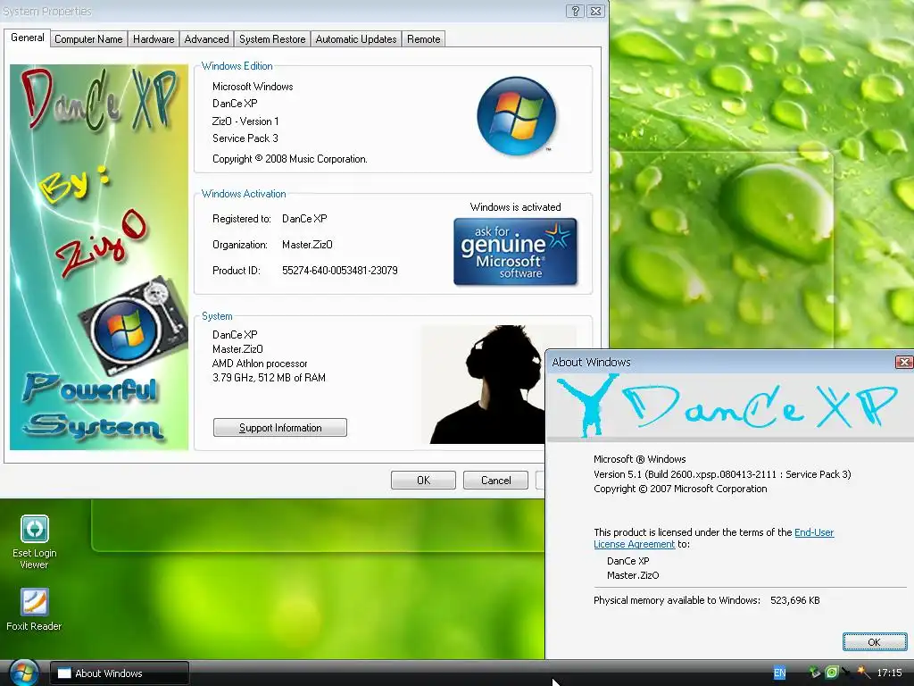This screenshot has width=914, height=686.
Task: Click the ZizO - Version 1 text
Action: [245, 121]
